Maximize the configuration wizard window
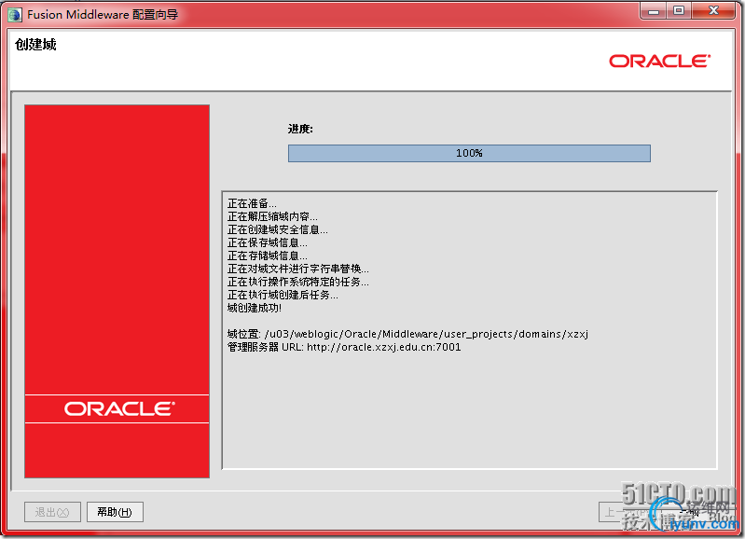The width and height of the screenshot is (745, 539). coord(679,11)
